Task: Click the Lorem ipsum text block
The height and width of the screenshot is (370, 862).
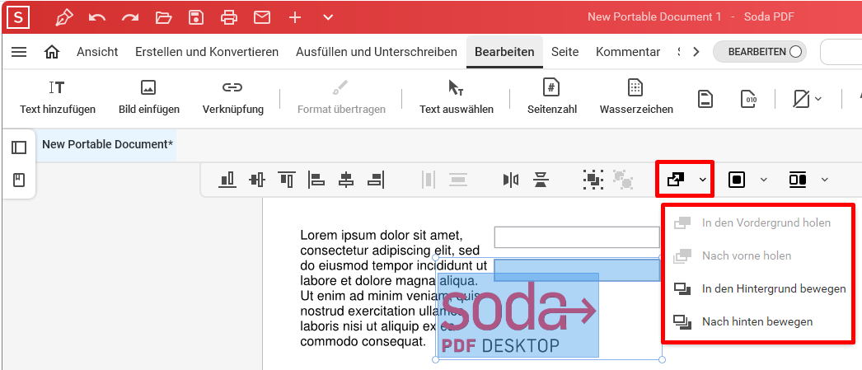Action: [394, 288]
